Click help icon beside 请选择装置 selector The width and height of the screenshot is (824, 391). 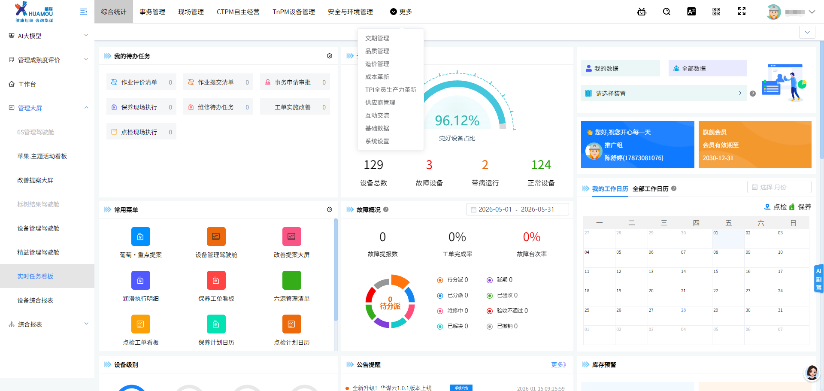point(753,94)
